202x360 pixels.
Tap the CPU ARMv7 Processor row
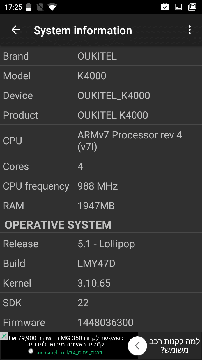pyautogui.click(x=101, y=141)
